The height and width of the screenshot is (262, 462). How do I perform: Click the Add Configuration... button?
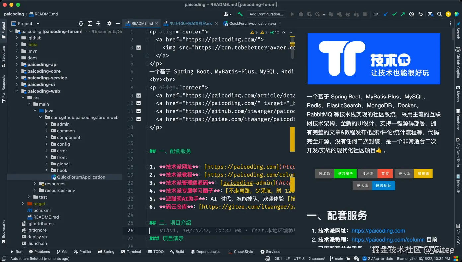click(266, 14)
